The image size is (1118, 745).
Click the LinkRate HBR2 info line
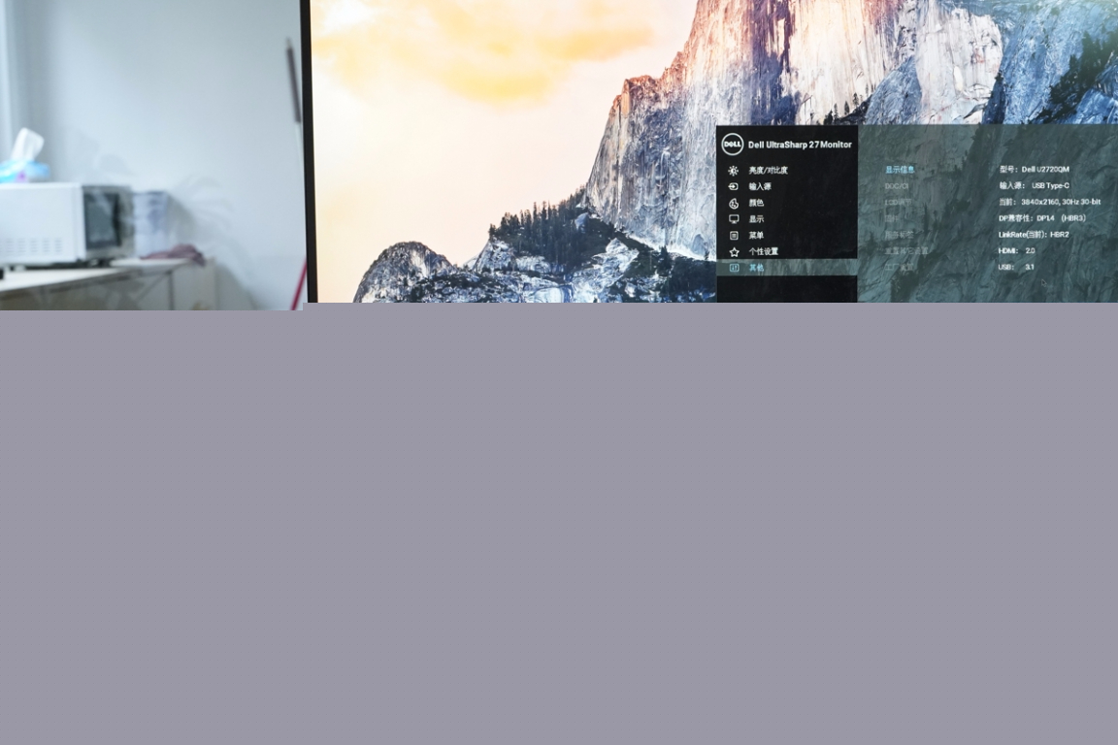pyautogui.click(x=1034, y=235)
